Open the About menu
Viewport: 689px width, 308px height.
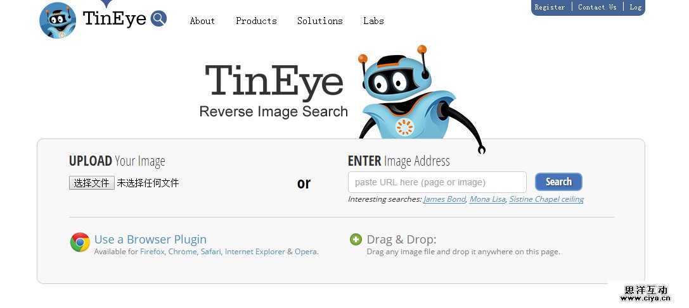click(x=202, y=21)
